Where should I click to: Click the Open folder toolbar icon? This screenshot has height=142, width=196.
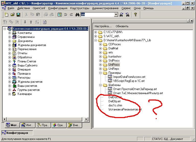click(x=12, y=15)
